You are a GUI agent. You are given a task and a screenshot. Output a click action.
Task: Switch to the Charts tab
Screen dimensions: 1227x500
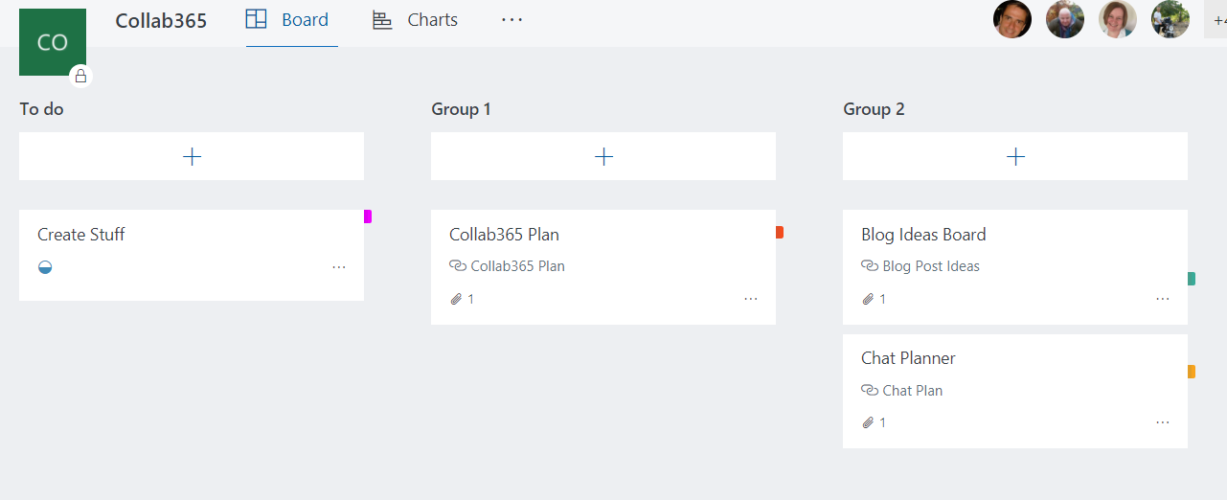pos(415,20)
